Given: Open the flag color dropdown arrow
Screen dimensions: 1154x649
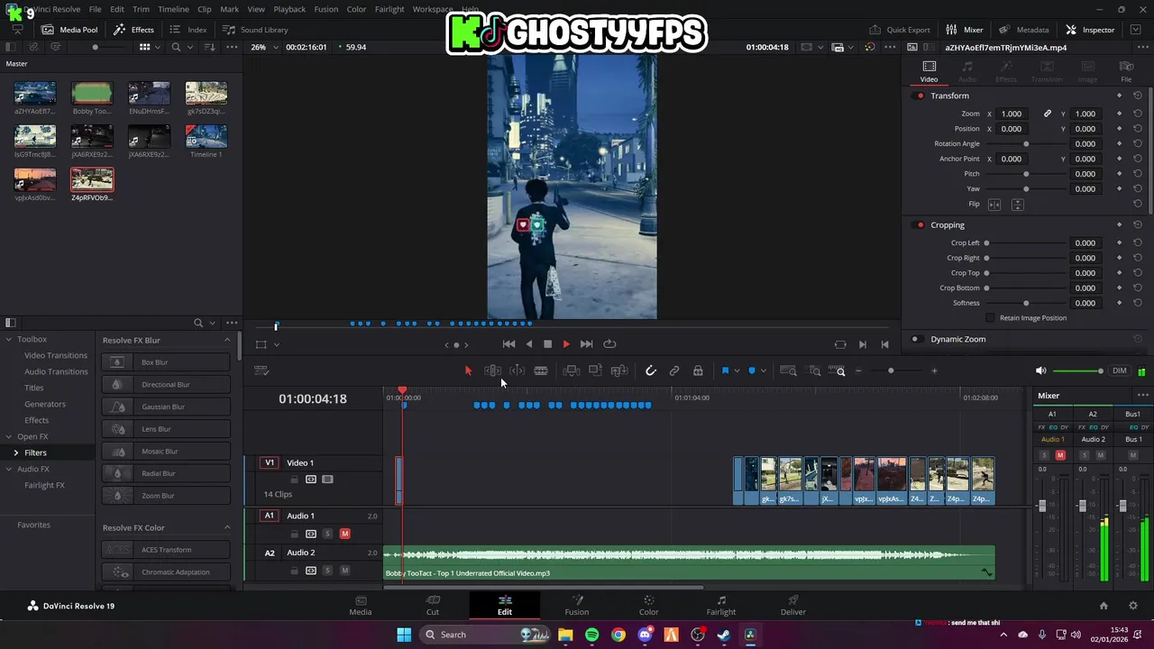Looking at the screenshot, I should click(737, 370).
